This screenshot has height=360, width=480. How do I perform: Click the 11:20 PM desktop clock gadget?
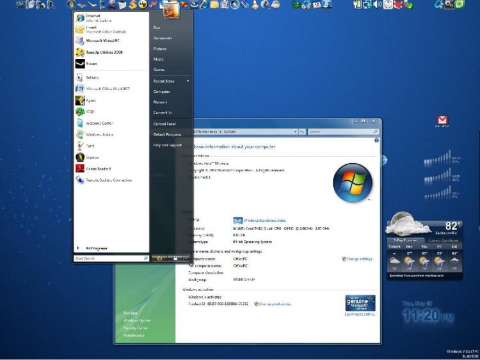point(428,315)
